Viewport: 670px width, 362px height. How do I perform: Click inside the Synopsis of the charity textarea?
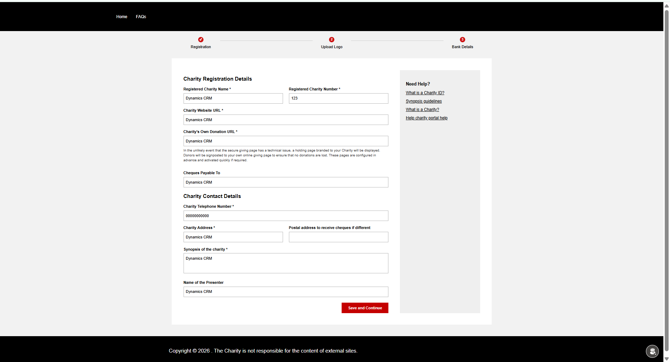[286, 263]
